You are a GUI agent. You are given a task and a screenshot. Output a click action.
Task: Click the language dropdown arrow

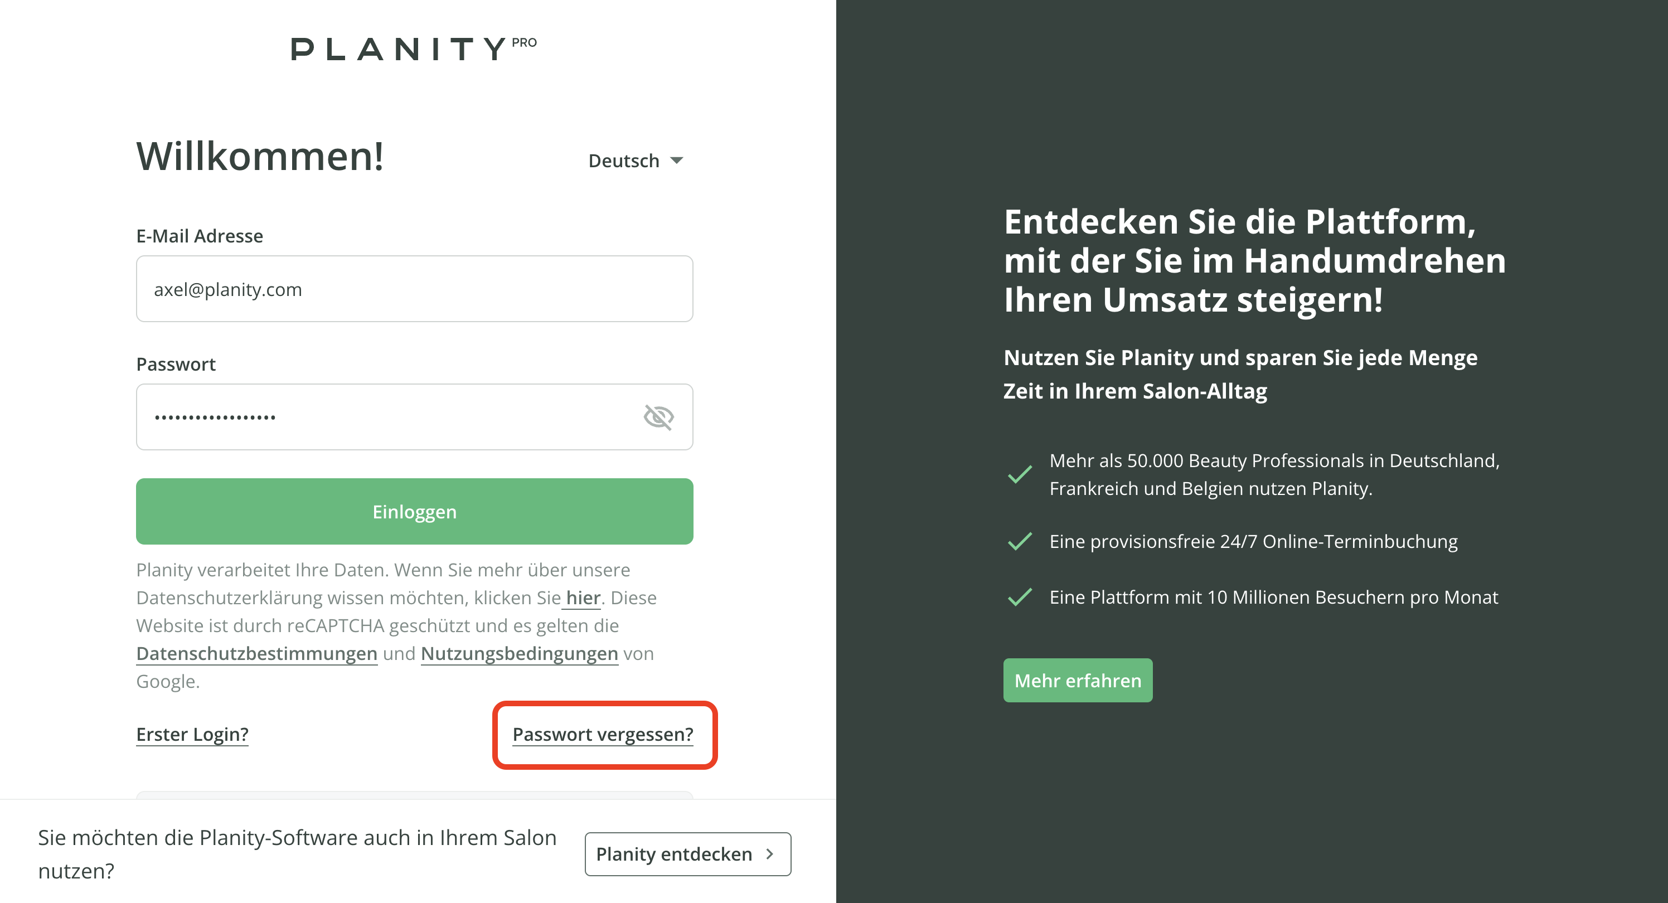click(677, 161)
